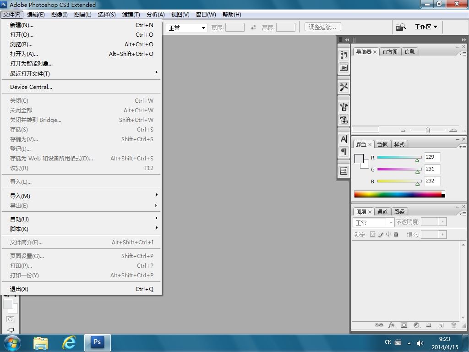This screenshot has height=352, width=469.
Task: Choose 打开(O)... from the File menu
Action: click(x=81, y=35)
